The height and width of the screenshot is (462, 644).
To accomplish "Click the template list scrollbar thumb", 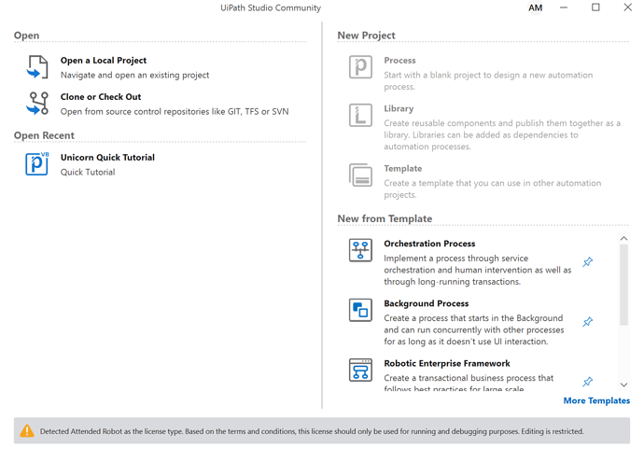I will click(623, 285).
